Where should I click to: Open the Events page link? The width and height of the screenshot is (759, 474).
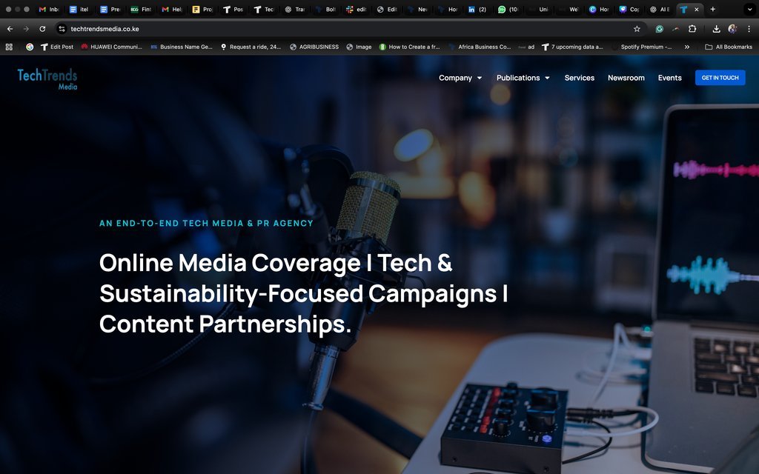coord(669,78)
